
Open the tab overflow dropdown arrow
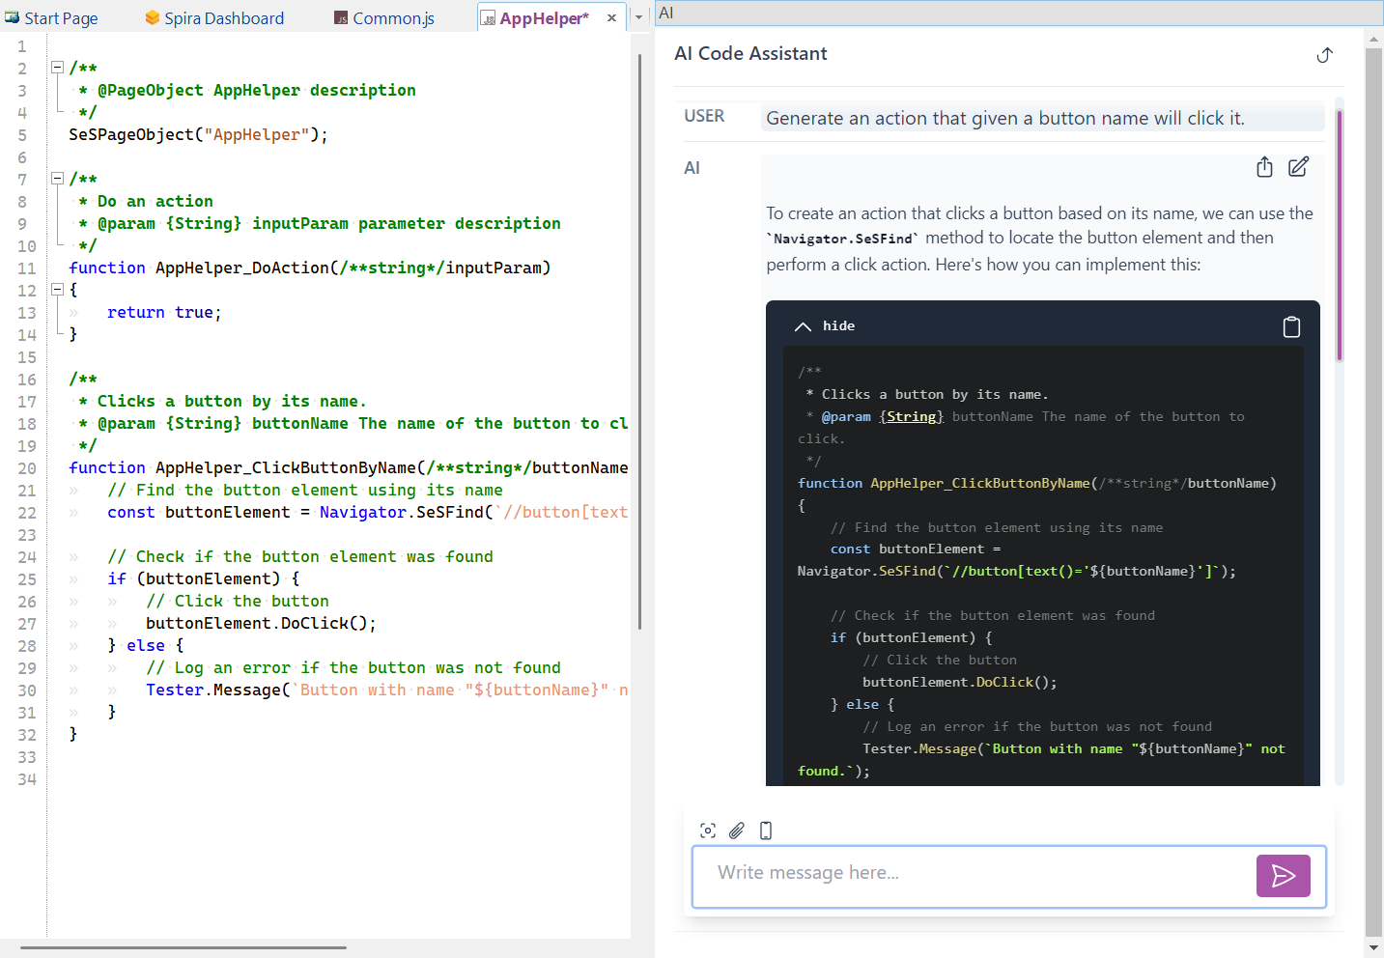(x=636, y=16)
